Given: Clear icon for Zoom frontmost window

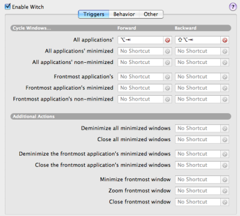Looking at the screenshot, I should coord(225,190).
